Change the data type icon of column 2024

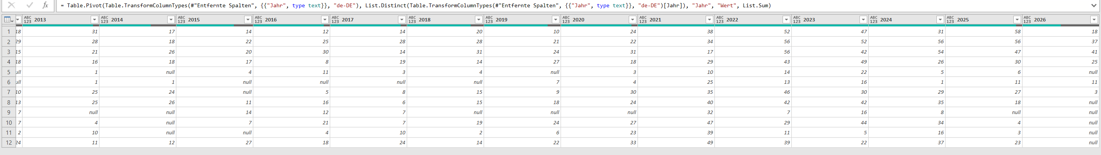(874, 20)
